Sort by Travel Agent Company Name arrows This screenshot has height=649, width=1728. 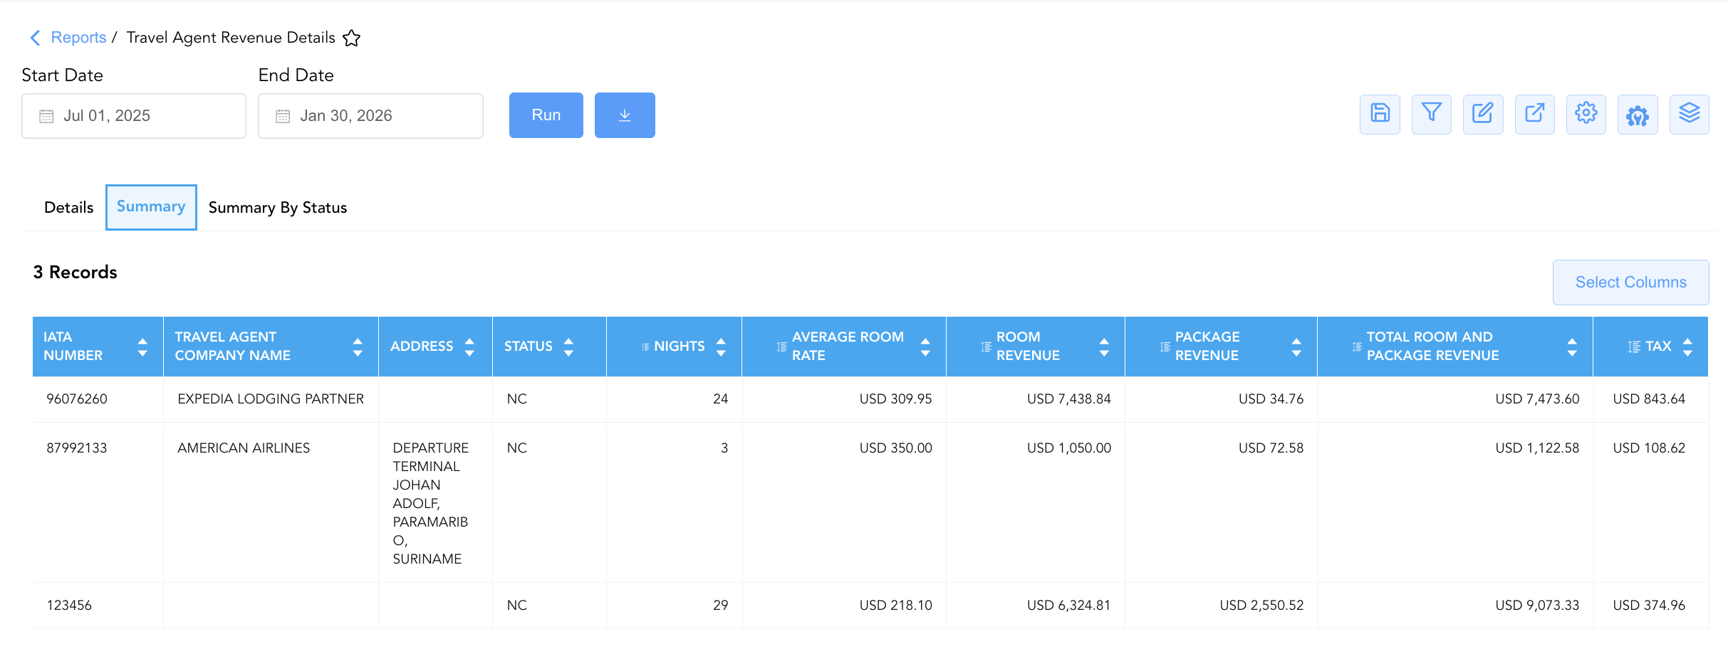click(358, 347)
